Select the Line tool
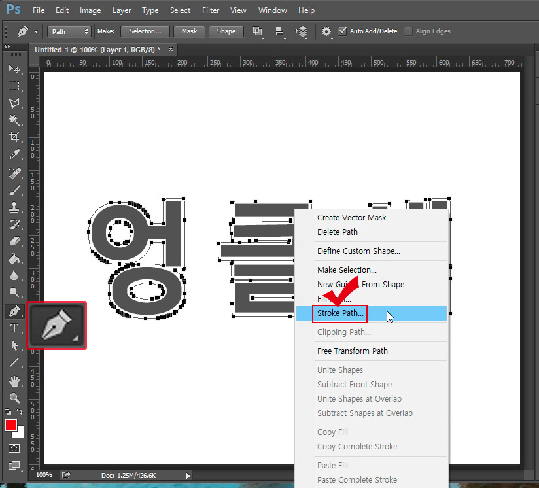Screen dimensions: 539x488 point(14,362)
